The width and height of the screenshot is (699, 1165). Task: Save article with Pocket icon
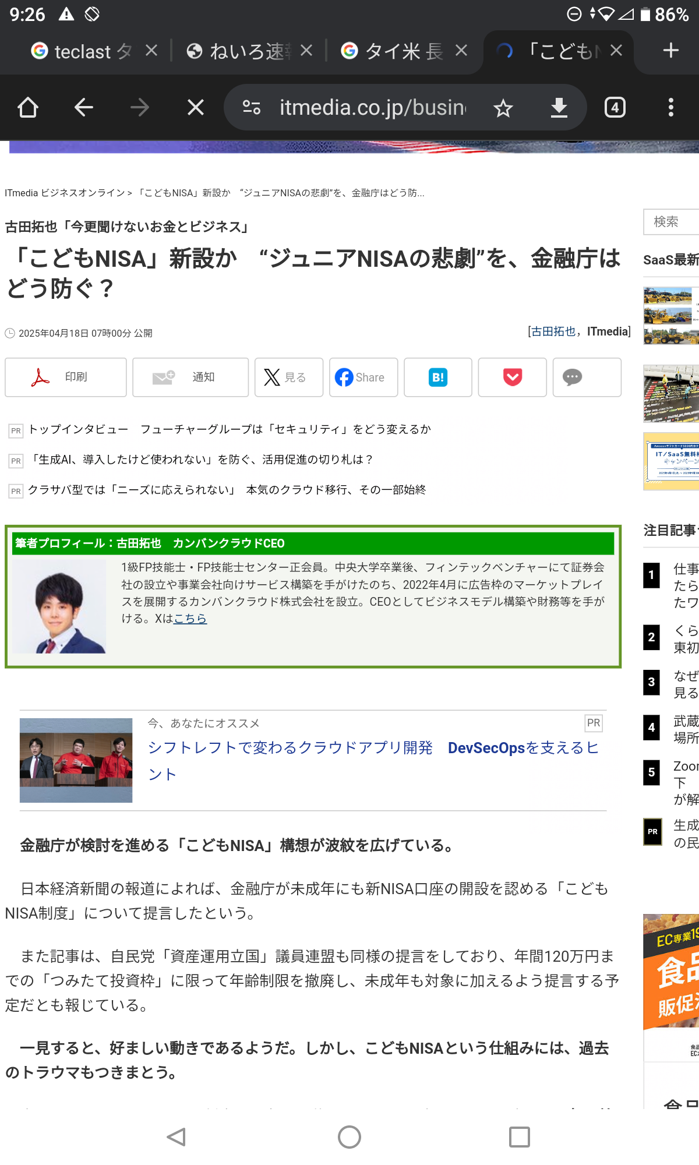tap(513, 377)
